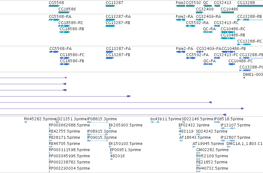This screenshot has width=263, height=173.
Task: Select EST RP003111598.5prime
Action: coord(69,150)
